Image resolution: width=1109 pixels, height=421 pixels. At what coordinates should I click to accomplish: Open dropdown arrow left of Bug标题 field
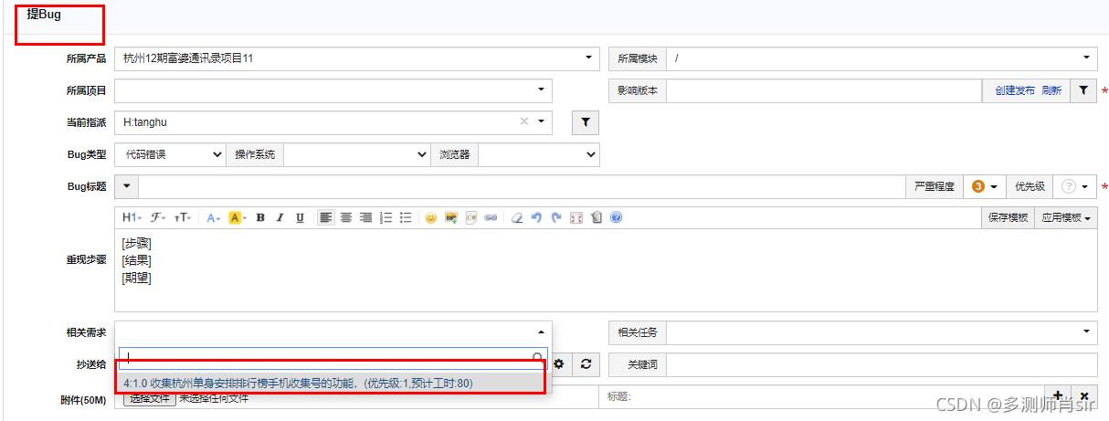126,186
